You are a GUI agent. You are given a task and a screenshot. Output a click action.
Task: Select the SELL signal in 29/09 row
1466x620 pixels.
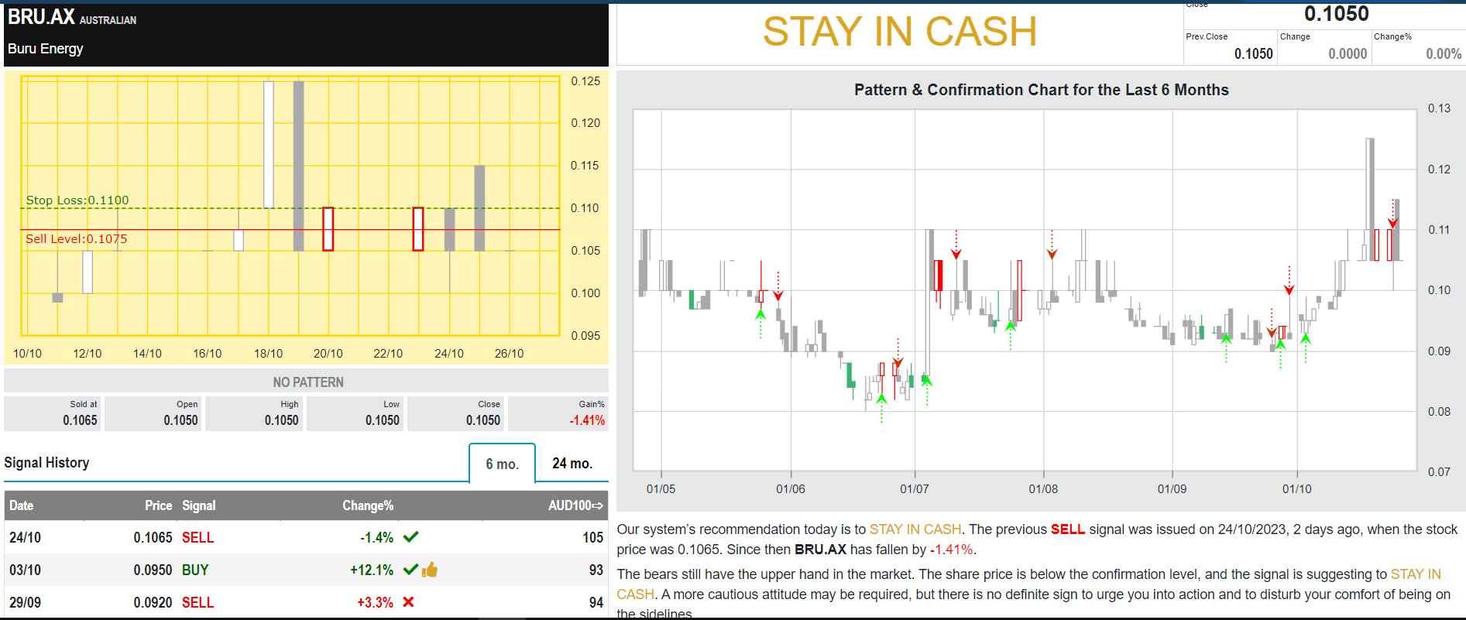coord(197,602)
